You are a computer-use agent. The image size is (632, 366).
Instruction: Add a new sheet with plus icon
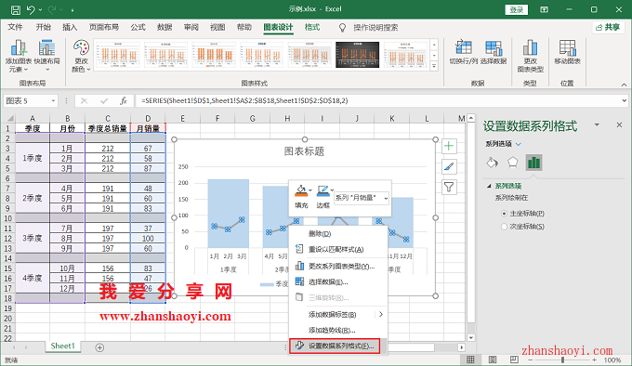point(99,347)
